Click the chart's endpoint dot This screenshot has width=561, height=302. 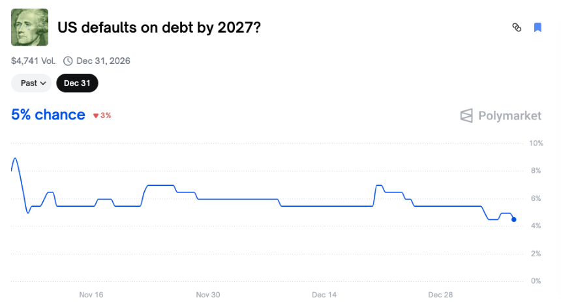coord(514,219)
